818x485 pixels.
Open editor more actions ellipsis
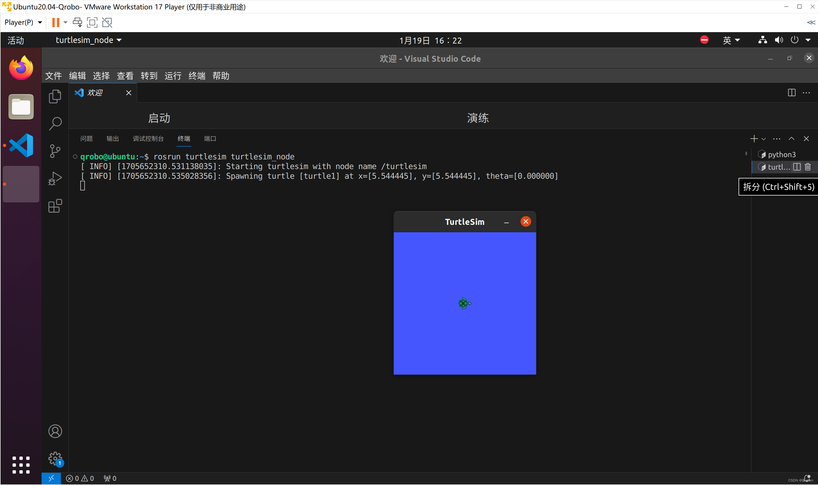806,93
